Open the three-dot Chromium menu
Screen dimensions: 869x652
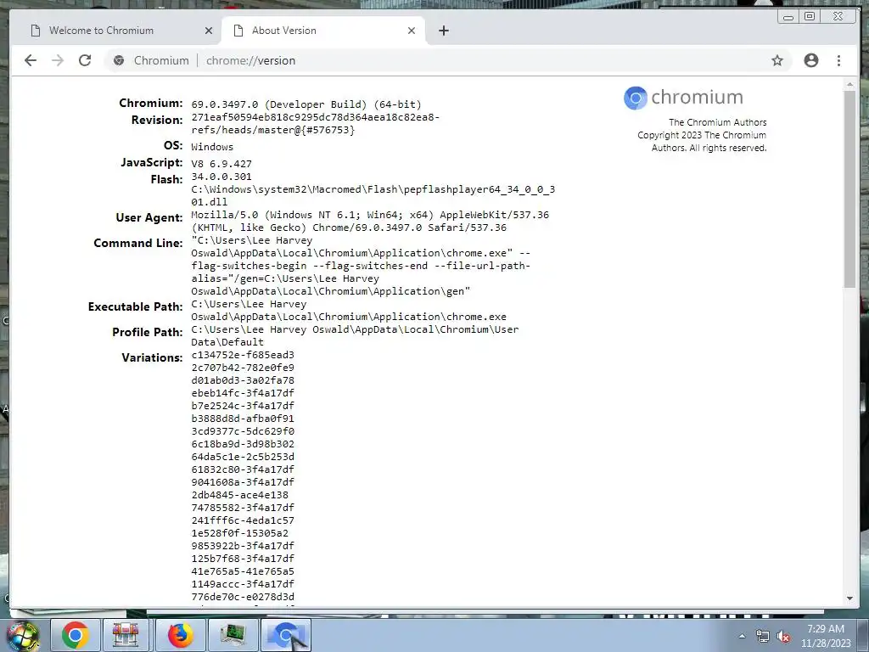point(838,60)
